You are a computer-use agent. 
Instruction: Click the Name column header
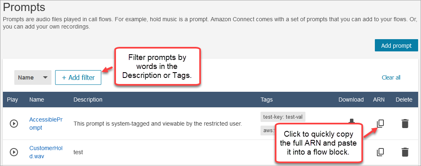[x=37, y=100]
